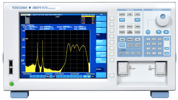
Task: Toggle the highlighted SWEEP key
Action: pos(122,20)
